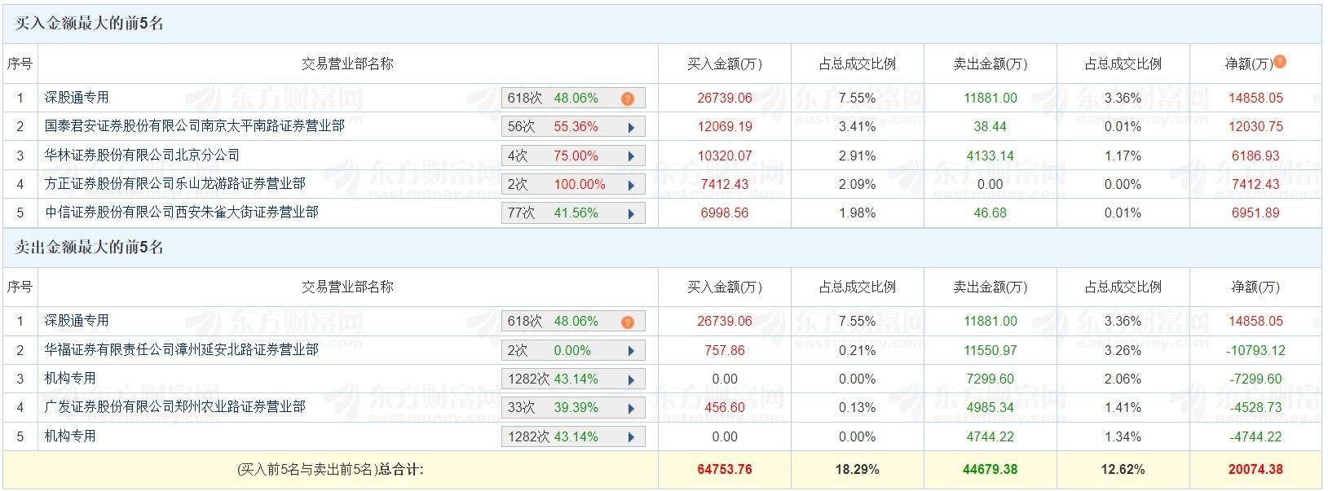Open 华福证券漳州延安北路证券营业部 link
1328x491 pixels.
pyautogui.click(x=181, y=350)
